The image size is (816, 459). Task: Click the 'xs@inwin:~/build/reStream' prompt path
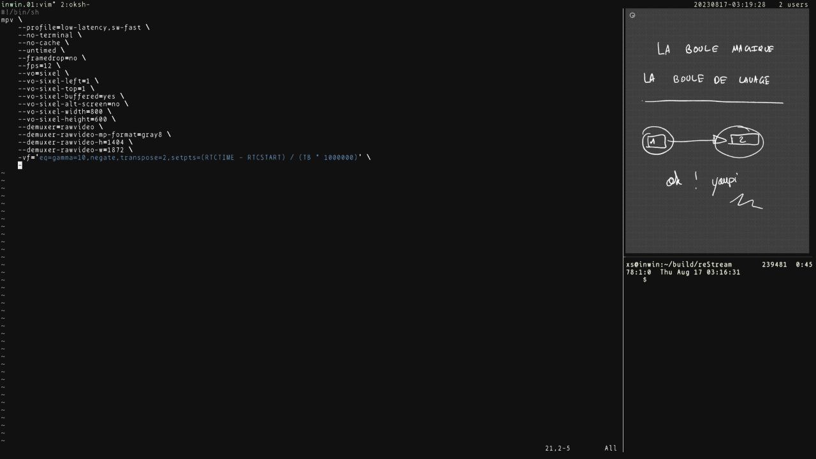[x=679, y=265]
